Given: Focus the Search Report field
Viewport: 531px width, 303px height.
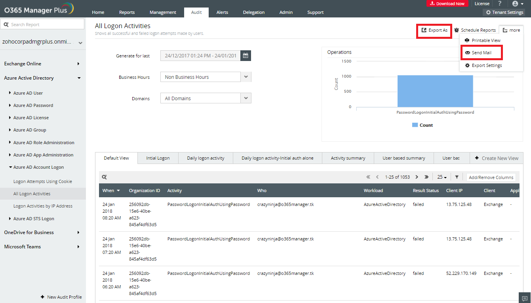Looking at the screenshot, I should click(x=42, y=24).
